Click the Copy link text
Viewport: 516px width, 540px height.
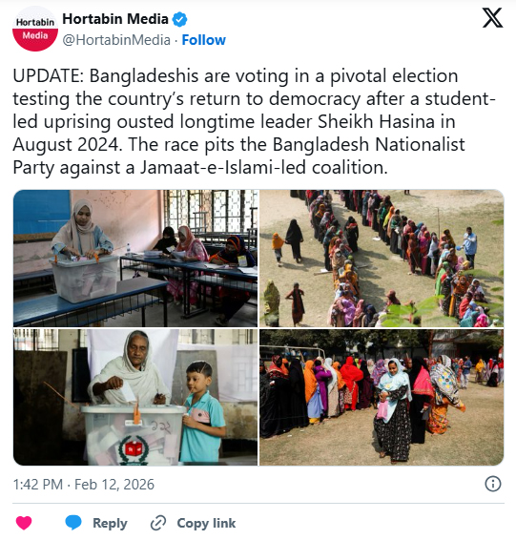[x=206, y=523]
